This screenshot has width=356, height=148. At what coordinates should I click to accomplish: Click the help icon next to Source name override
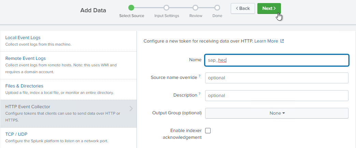click(199, 76)
